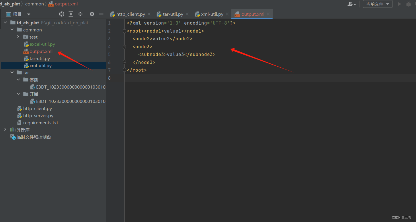The image size is (416, 222).
Task: Click the 项目 tool window icon
Action: [x=9, y=14]
